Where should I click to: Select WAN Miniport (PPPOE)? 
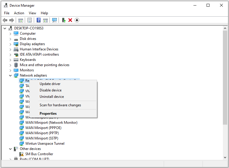tap(43, 128)
